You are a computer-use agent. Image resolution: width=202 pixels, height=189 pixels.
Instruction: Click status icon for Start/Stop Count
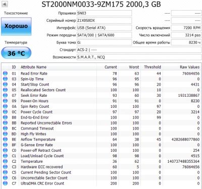pyautogui.click(x=6, y=85)
